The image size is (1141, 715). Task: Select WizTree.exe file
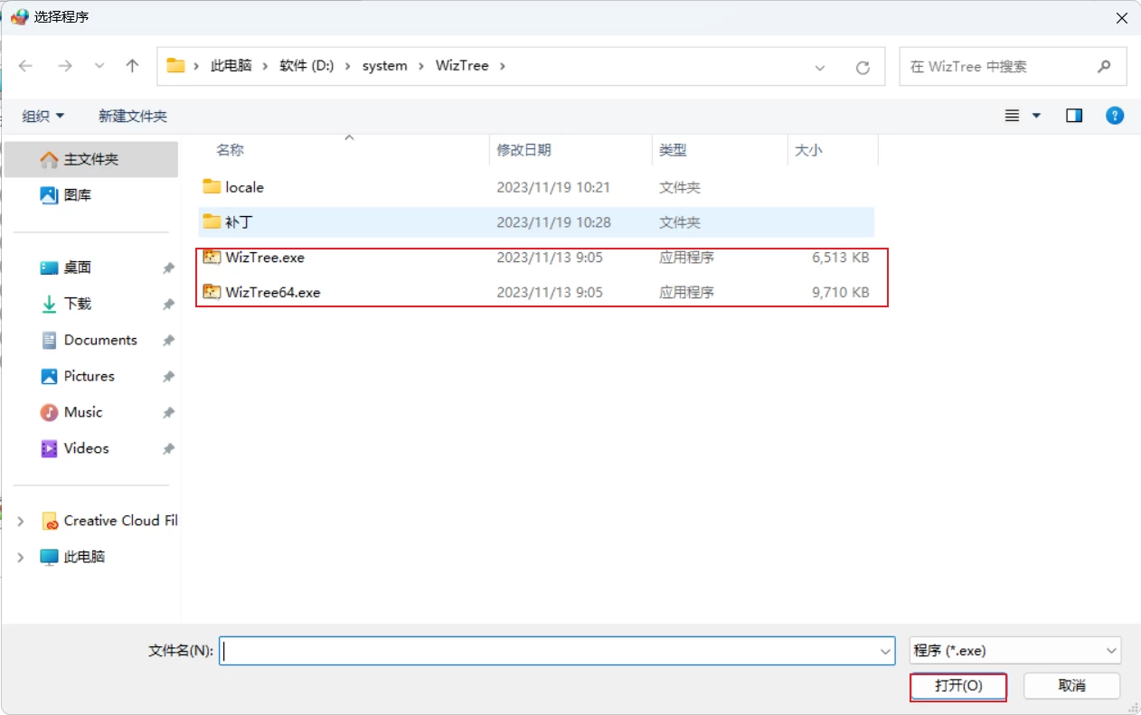536,258
